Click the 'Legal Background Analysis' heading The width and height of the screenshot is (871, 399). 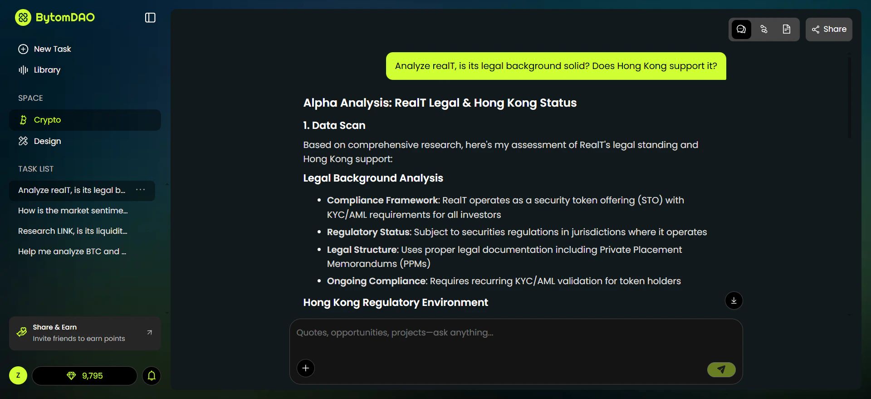point(373,178)
